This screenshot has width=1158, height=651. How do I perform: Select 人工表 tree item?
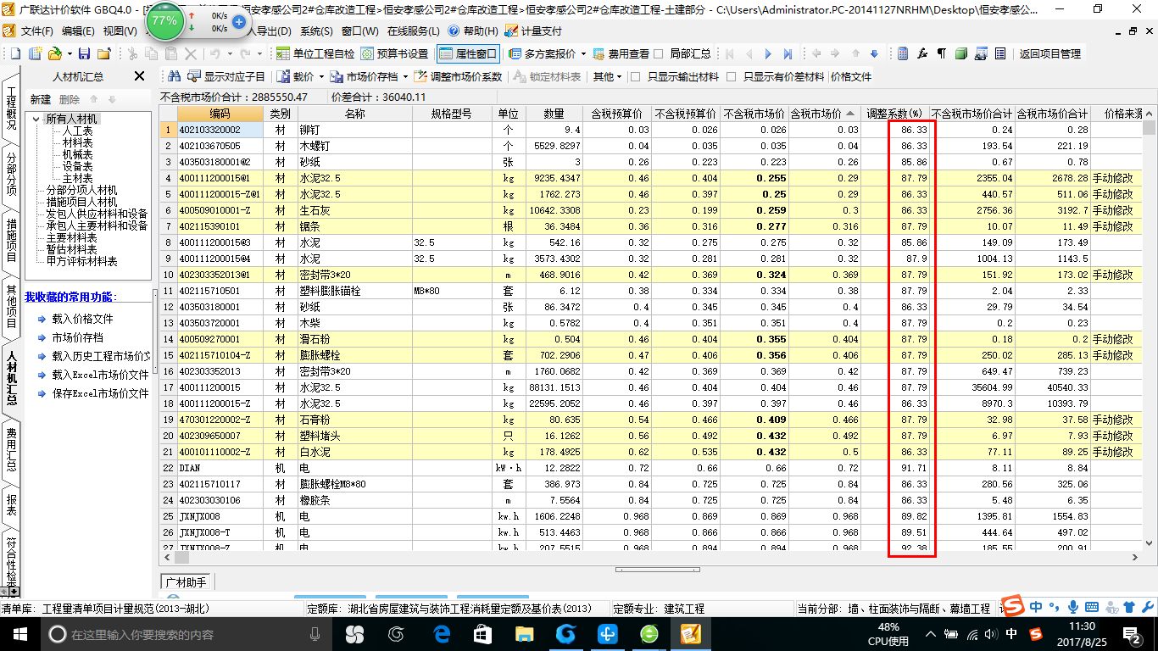(78, 131)
